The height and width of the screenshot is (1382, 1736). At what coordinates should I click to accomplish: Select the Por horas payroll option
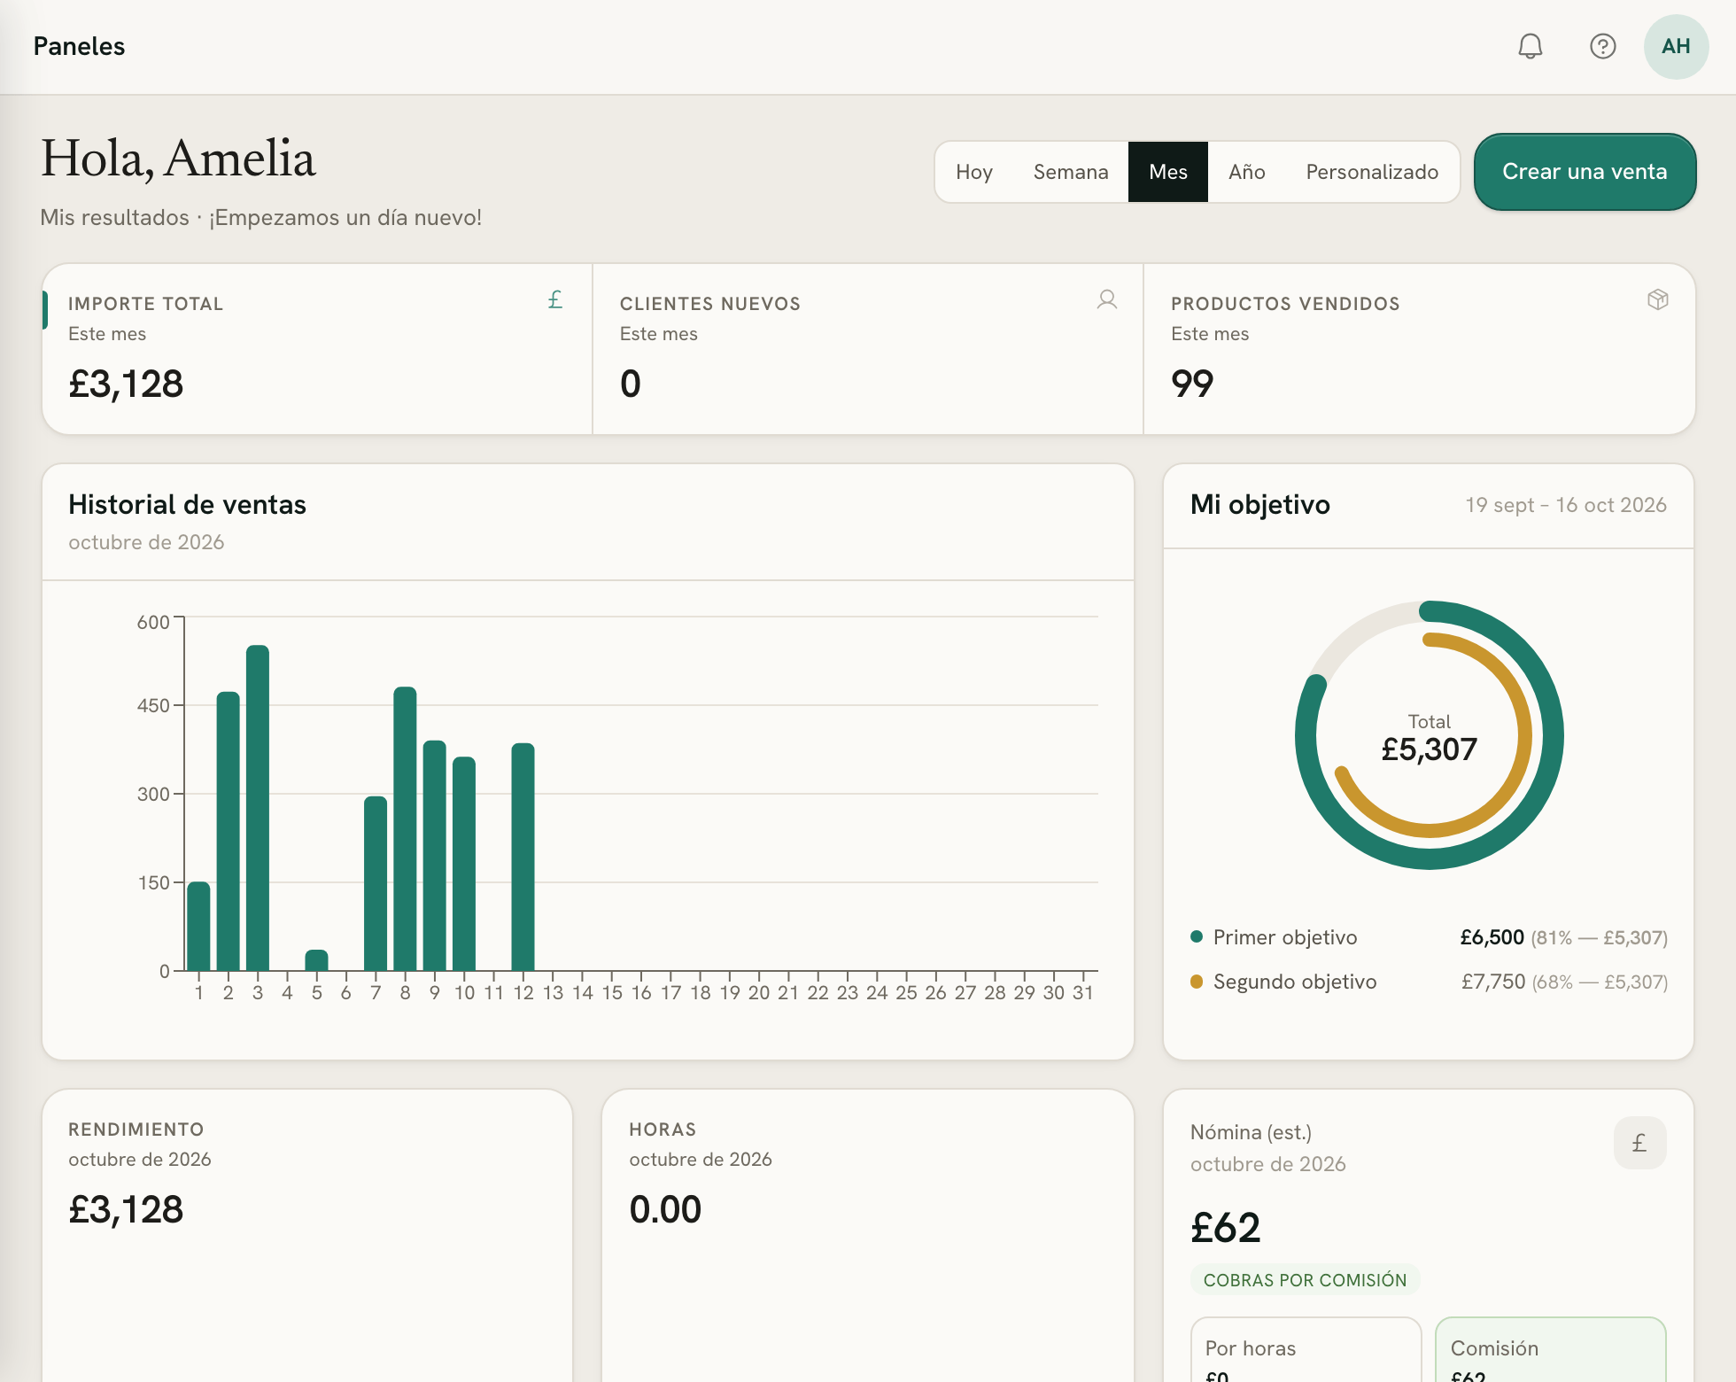coord(1306,1349)
